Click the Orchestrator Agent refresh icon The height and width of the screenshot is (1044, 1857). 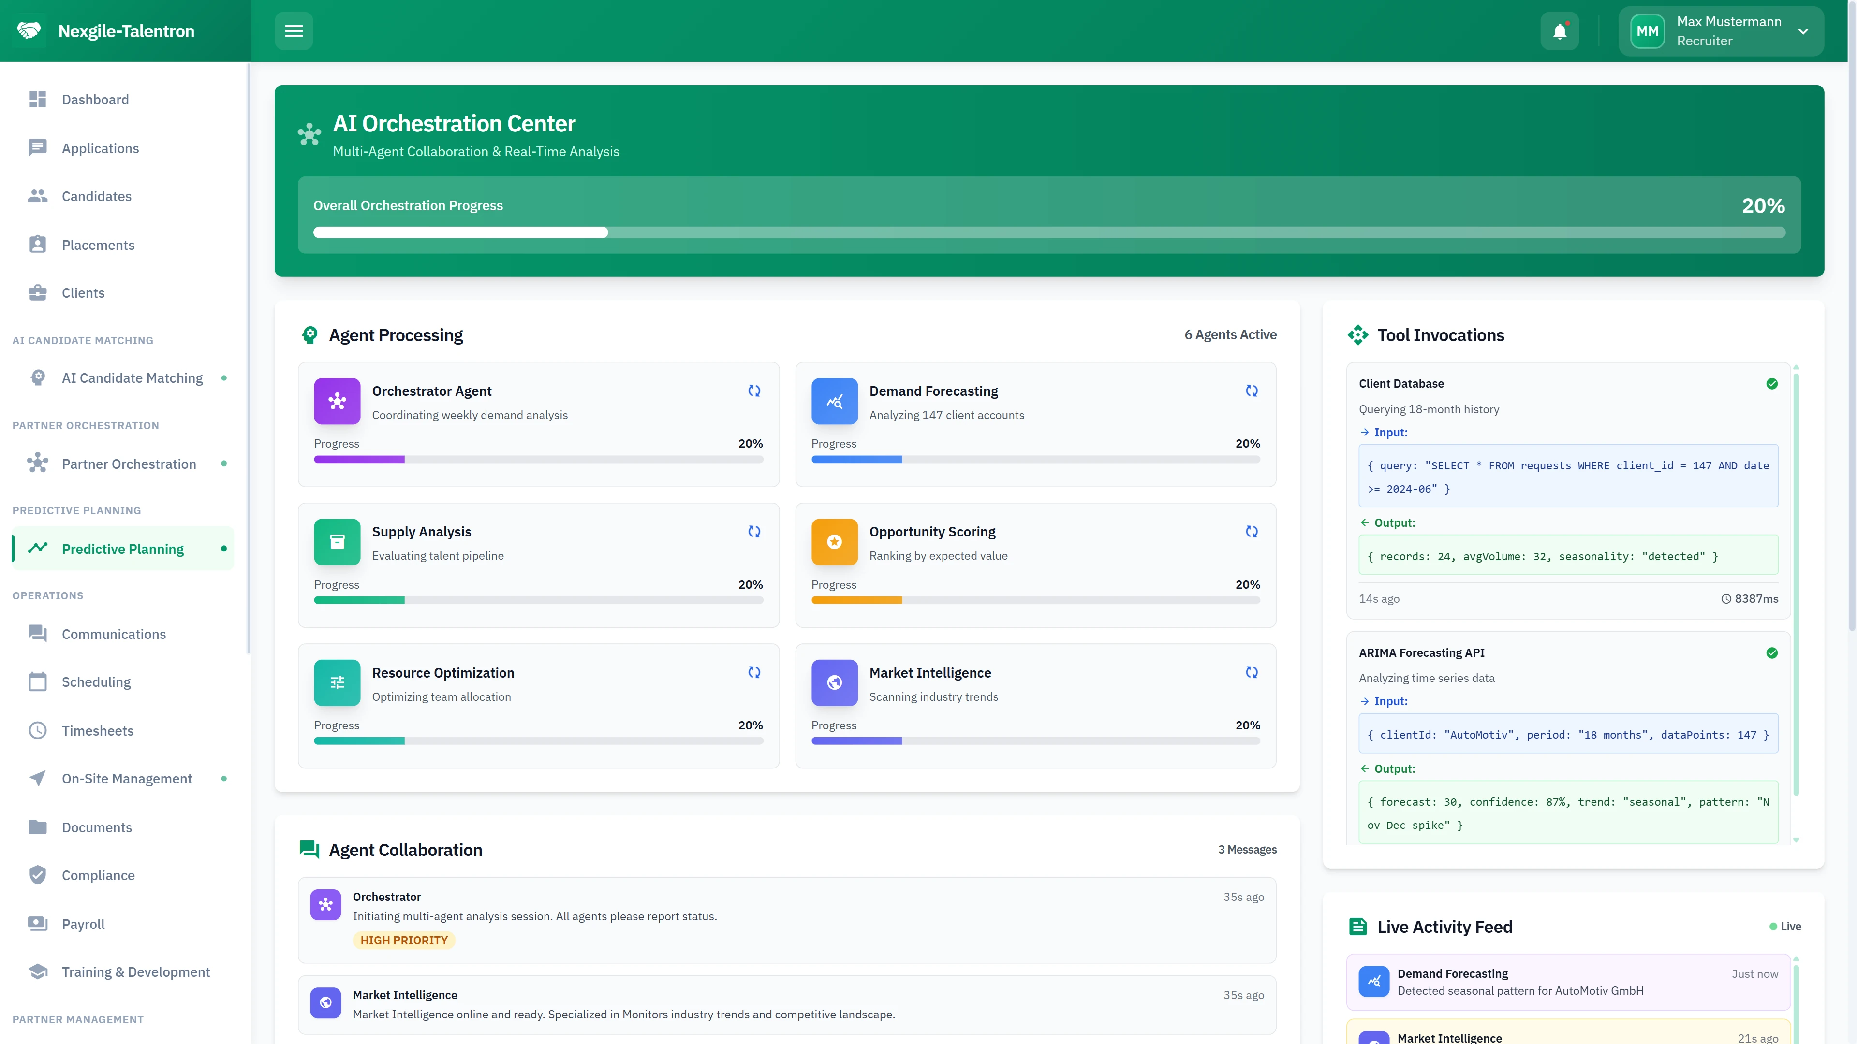coord(754,391)
